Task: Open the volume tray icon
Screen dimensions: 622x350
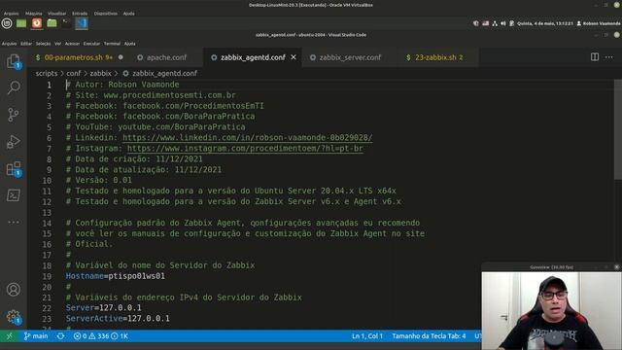Action: 503,23
